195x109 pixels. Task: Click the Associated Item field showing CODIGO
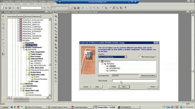click(x=125, y=75)
